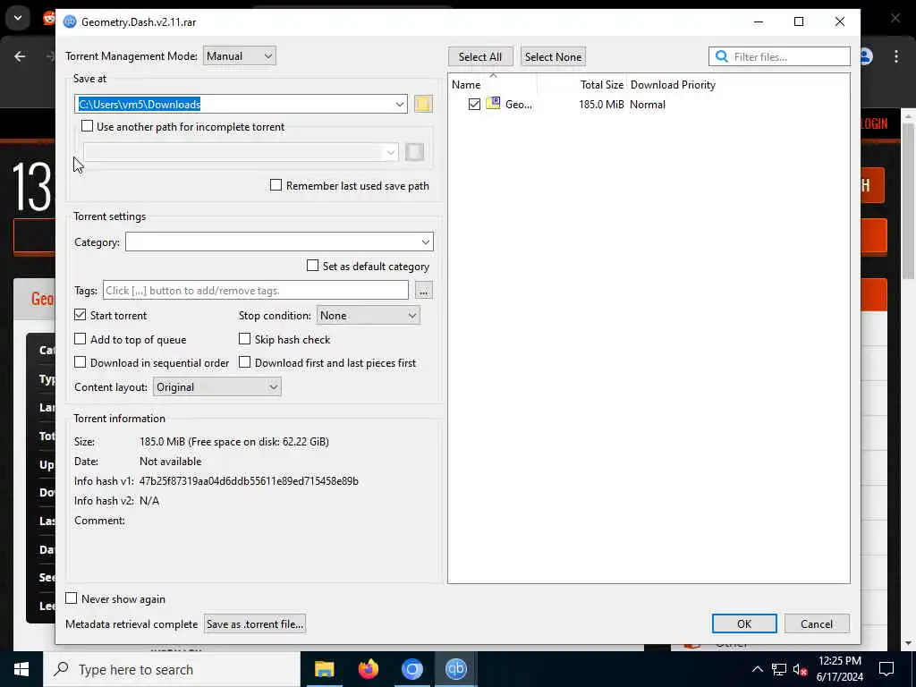Open tags editor with the ellipsis button
This screenshot has width=916, height=687.
click(423, 291)
